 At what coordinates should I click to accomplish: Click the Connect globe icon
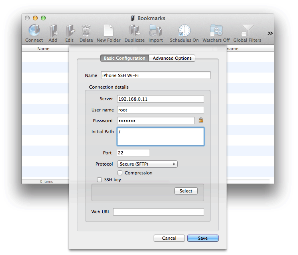click(34, 31)
